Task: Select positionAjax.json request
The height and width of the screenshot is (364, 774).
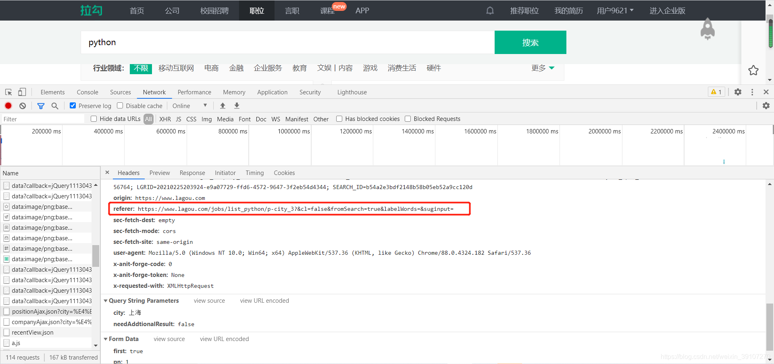Action: point(46,311)
